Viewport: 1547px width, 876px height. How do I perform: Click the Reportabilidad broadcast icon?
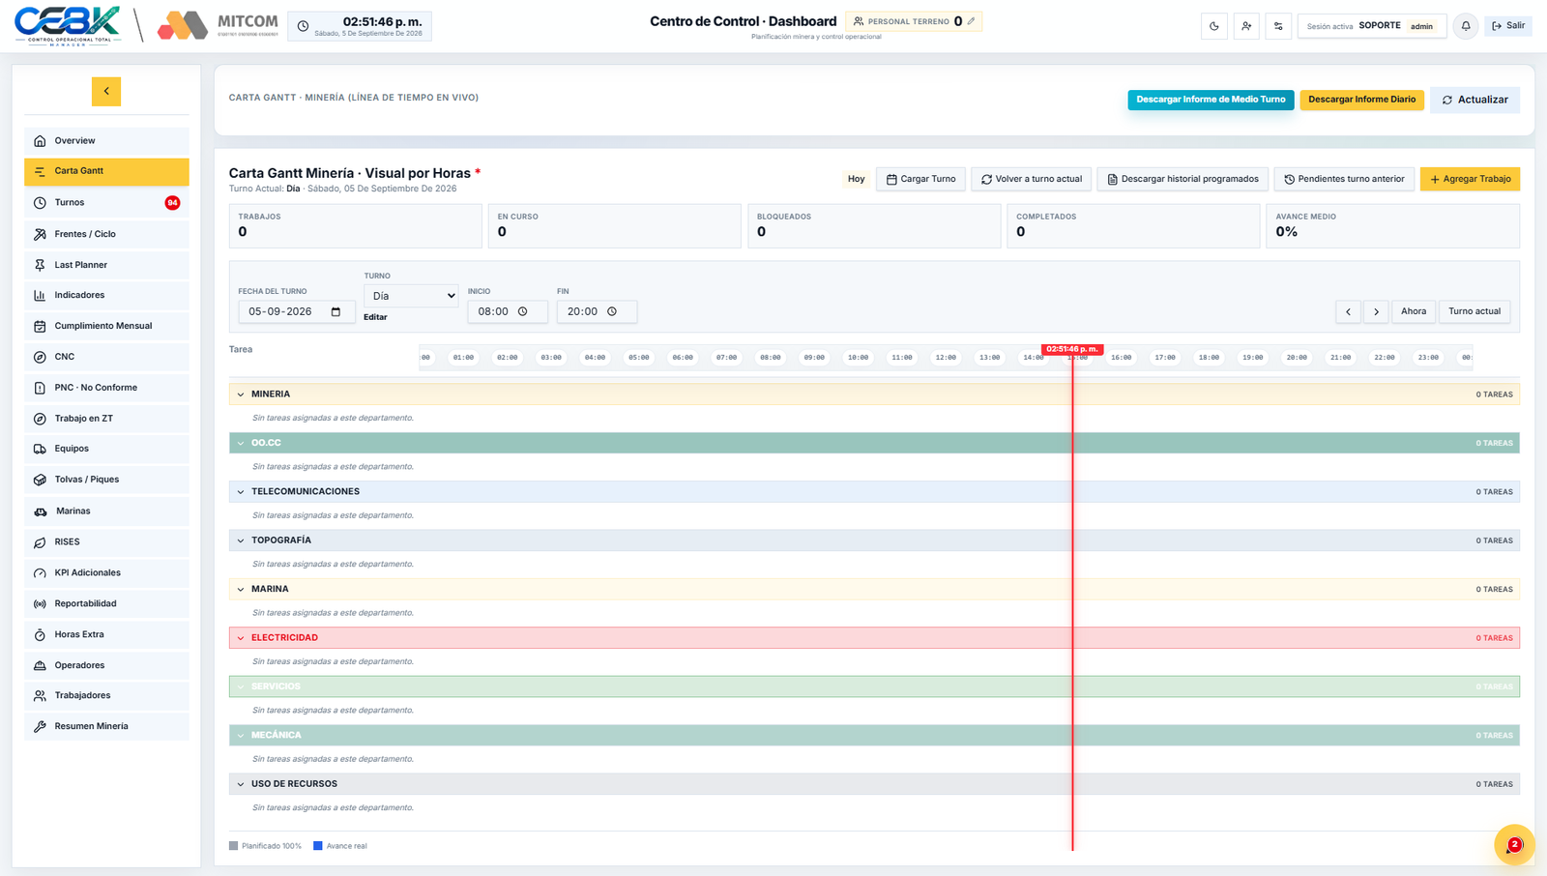[x=40, y=604]
